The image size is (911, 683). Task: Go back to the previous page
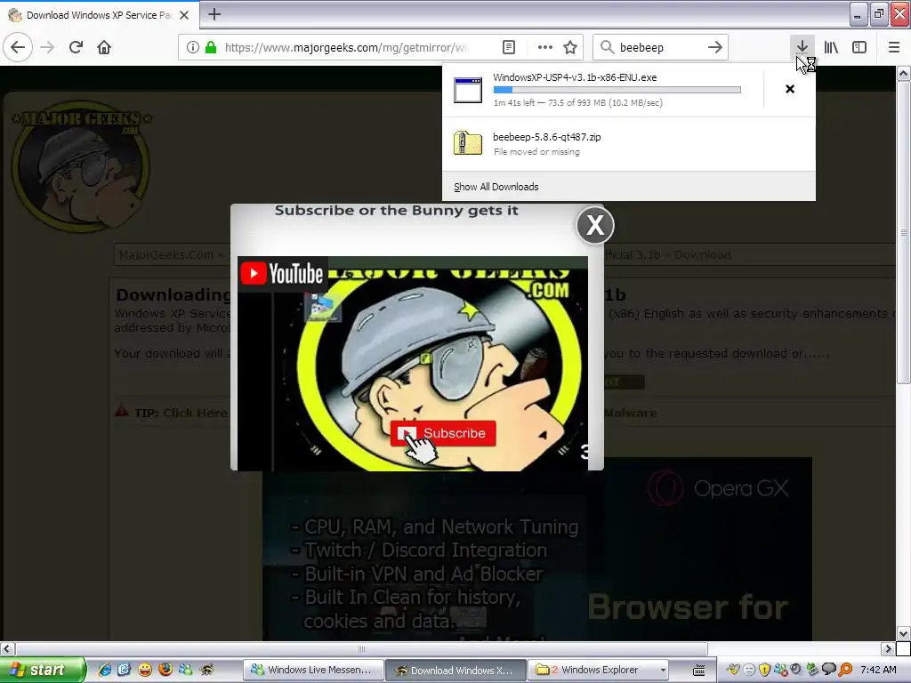[x=18, y=47]
